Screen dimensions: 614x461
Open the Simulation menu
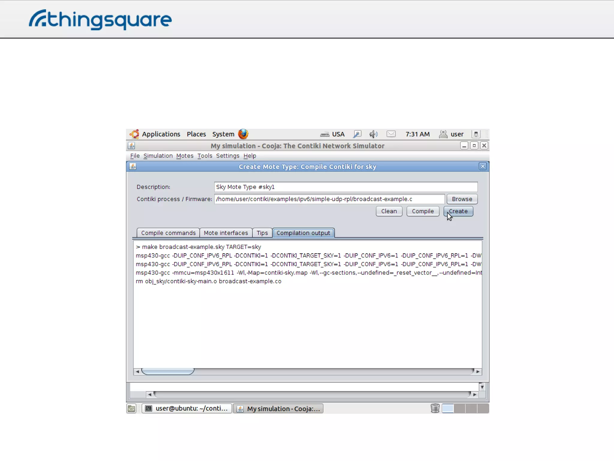158,156
